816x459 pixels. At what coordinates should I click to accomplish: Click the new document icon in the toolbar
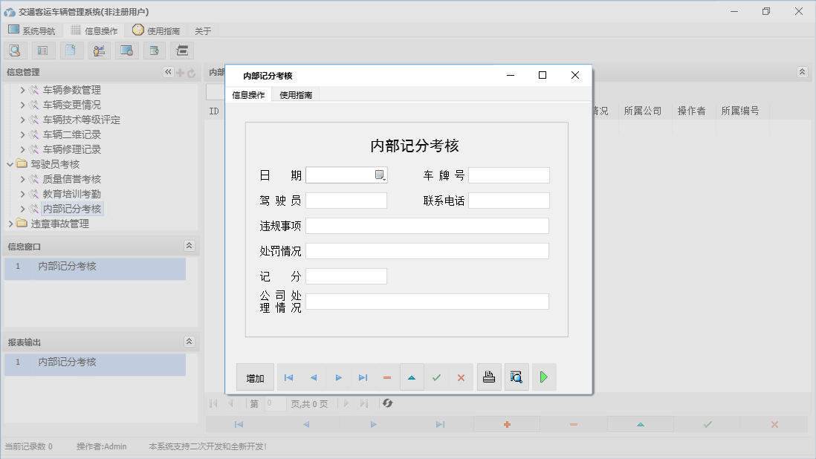coord(69,50)
